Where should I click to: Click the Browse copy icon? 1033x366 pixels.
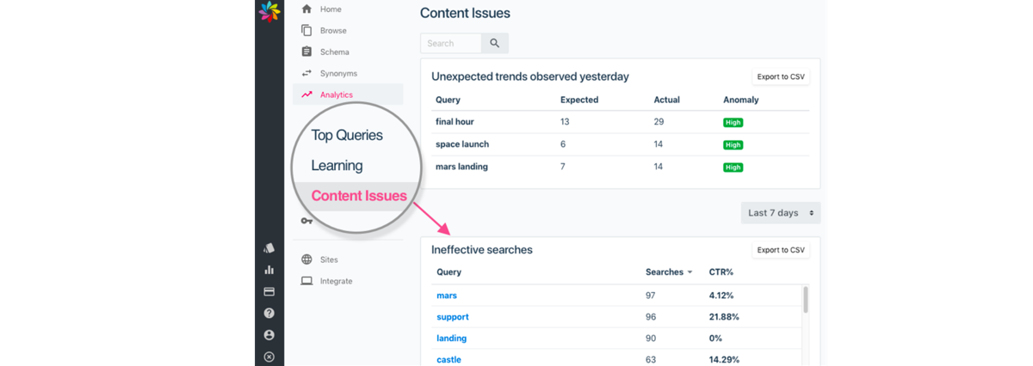point(306,30)
